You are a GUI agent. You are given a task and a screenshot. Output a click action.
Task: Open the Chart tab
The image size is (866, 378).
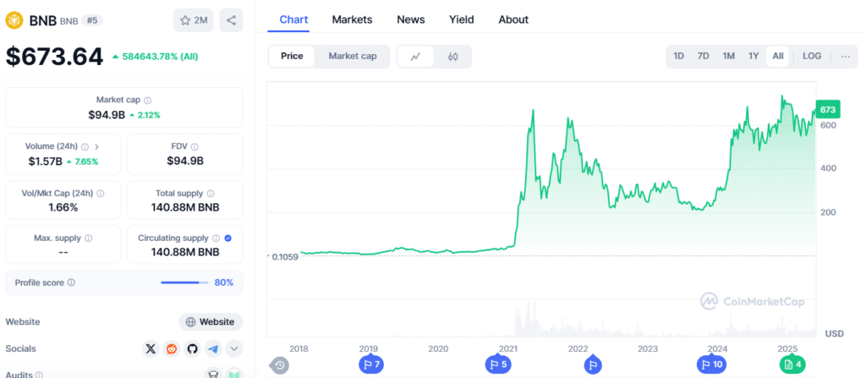(x=293, y=20)
